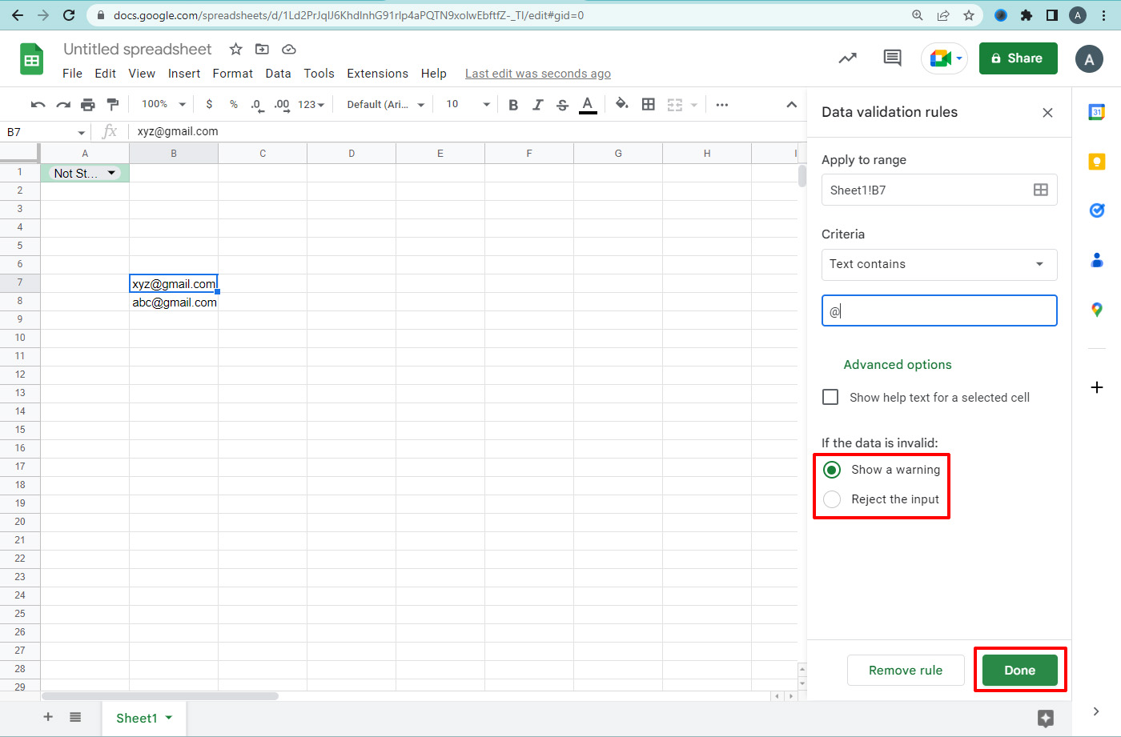Click the Remove rule button

(x=905, y=670)
